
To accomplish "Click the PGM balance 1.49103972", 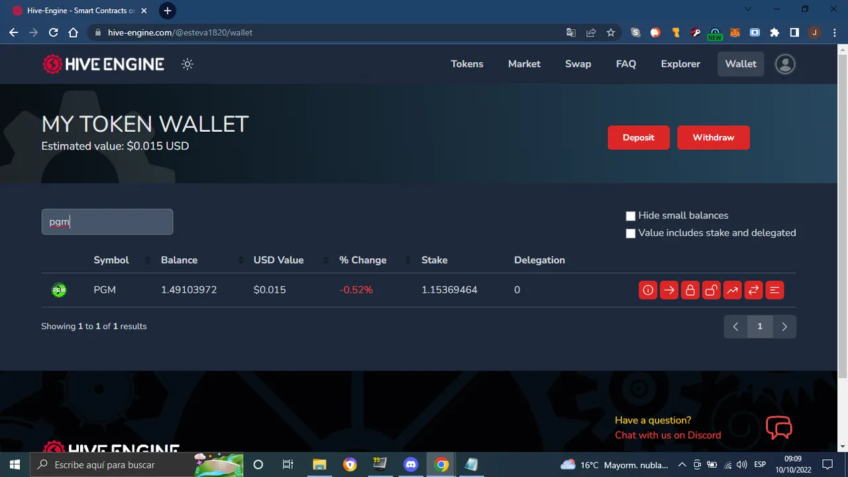I will [189, 290].
